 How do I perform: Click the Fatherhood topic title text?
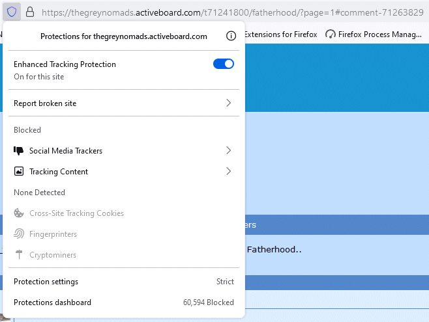pyautogui.click(x=274, y=249)
